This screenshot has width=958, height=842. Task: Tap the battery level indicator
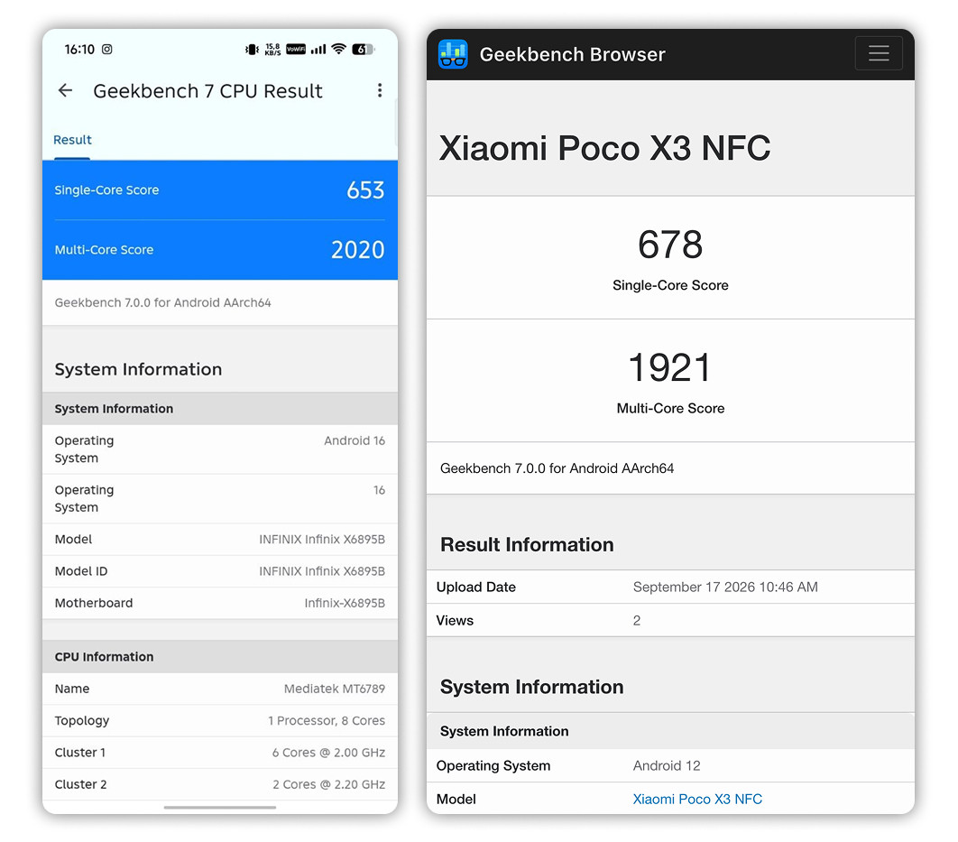[x=363, y=49]
